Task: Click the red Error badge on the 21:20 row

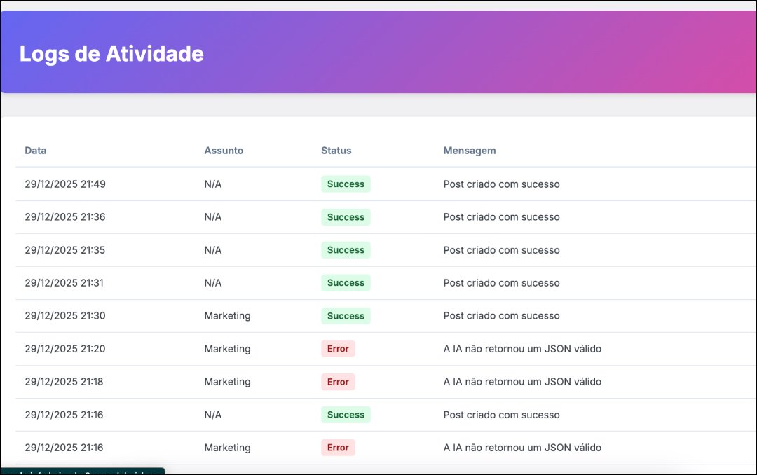Action: 338,348
